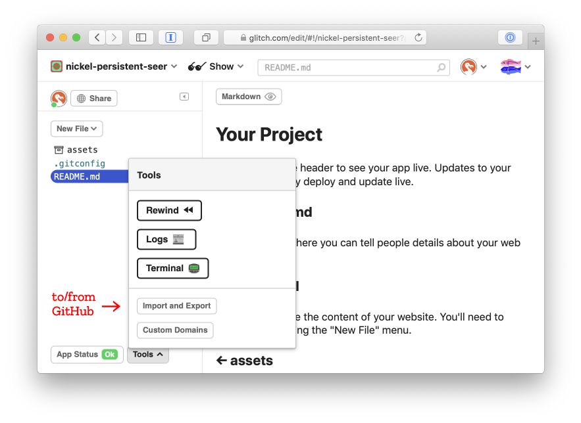Minimize the Safari window
581x423 pixels.
63,37
